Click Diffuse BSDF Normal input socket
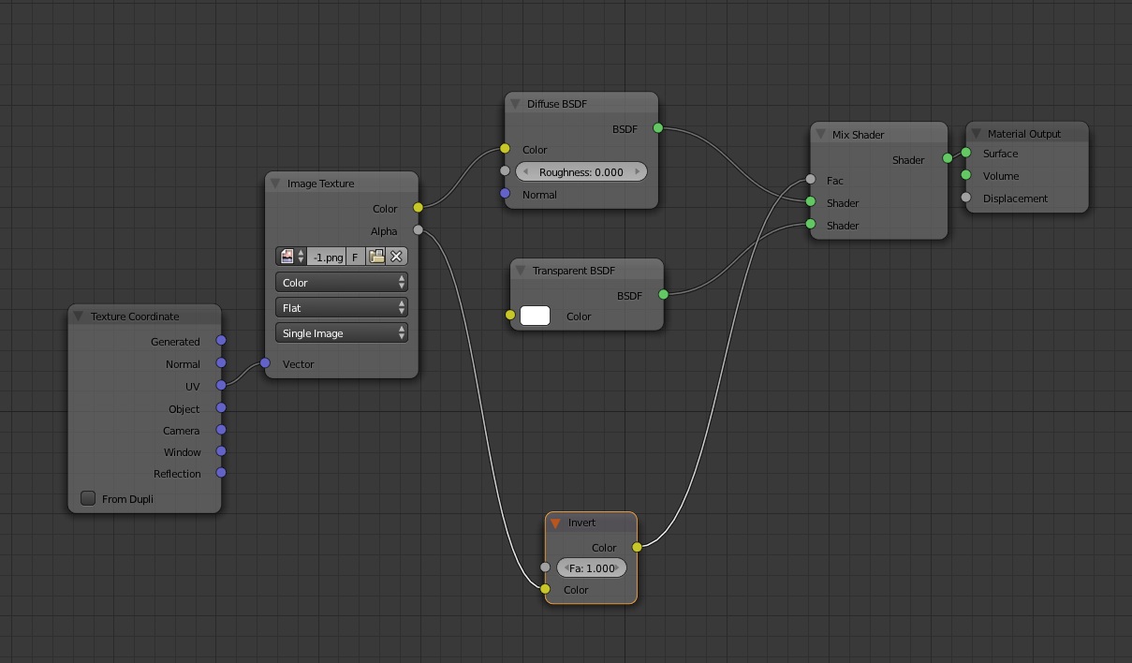The height and width of the screenshot is (663, 1132). coord(505,193)
